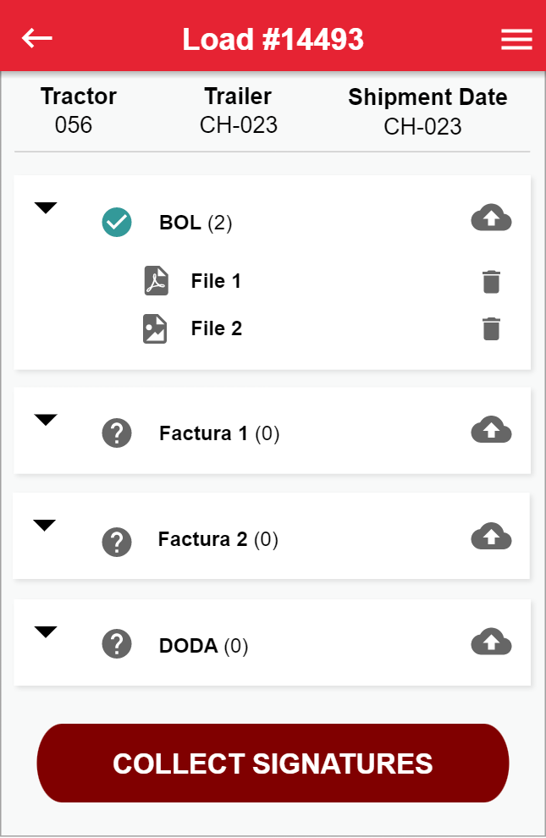Upload a document to DODA

tap(491, 642)
